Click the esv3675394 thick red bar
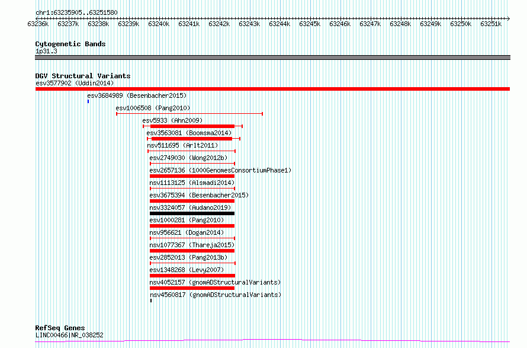 pos(192,201)
